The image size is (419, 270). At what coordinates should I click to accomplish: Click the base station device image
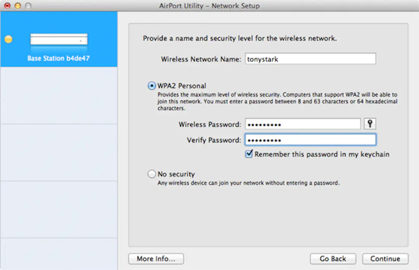pos(59,39)
